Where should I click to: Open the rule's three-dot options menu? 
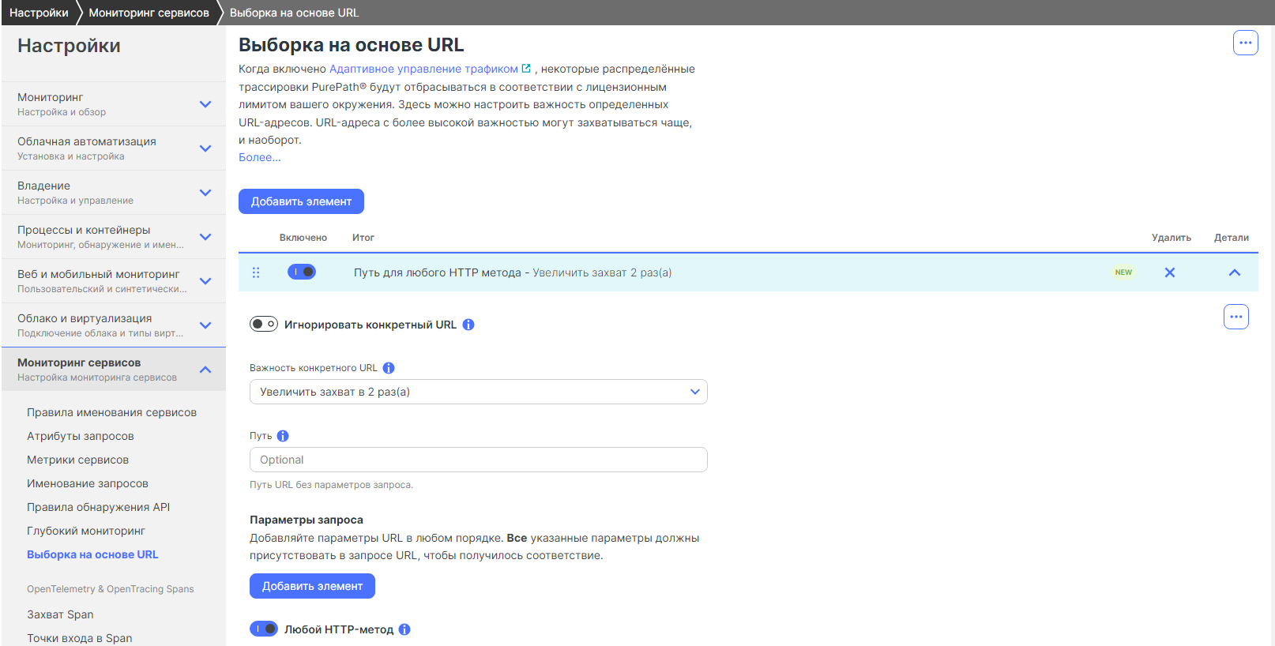[x=1236, y=317]
